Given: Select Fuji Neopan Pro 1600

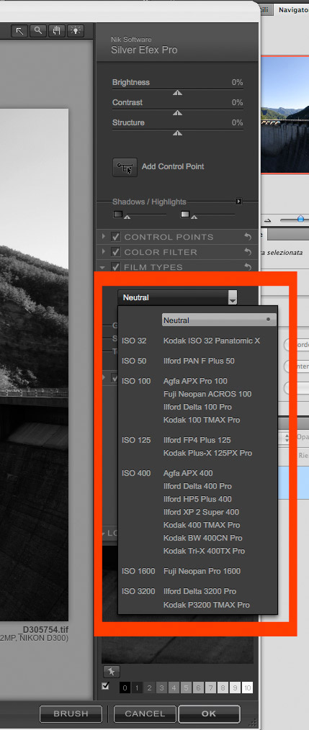Looking at the screenshot, I should click(x=202, y=571).
